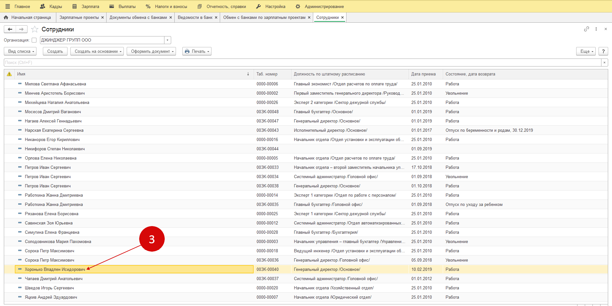612x306 pixels.
Task: Close the Зарплатные проекты tab
Action: [x=102, y=18]
